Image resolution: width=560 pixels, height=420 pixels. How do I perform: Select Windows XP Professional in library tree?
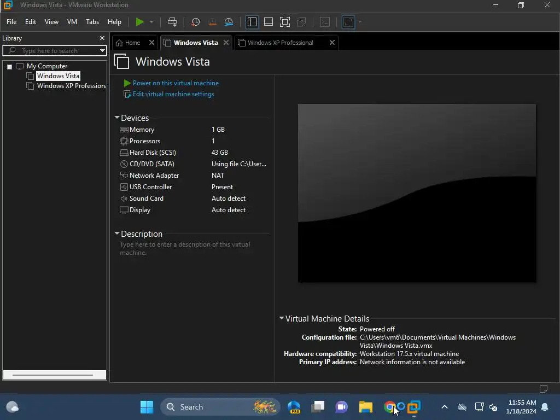tap(72, 86)
